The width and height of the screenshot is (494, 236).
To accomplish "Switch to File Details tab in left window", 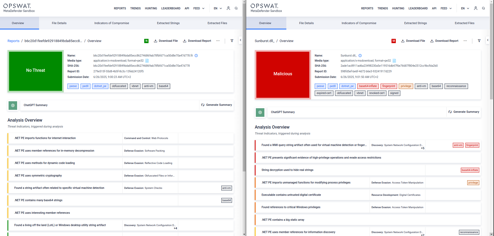I will [59, 23].
